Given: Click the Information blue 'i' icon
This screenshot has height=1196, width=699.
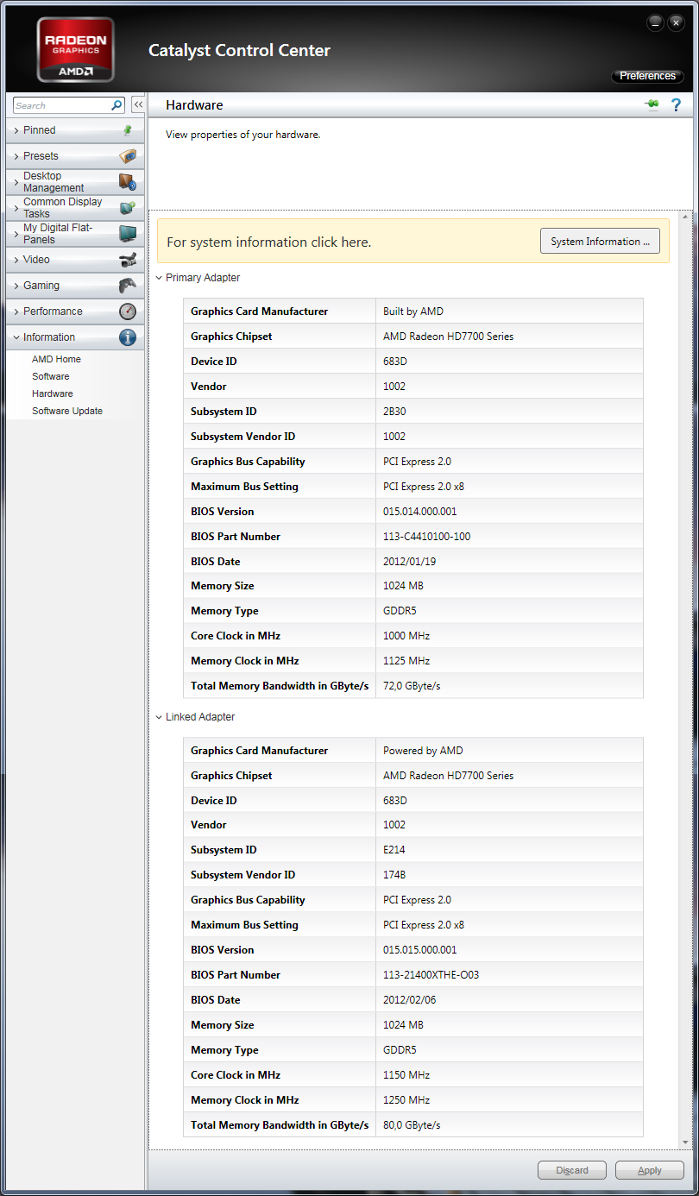Looking at the screenshot, I should [x=128, y=337].
